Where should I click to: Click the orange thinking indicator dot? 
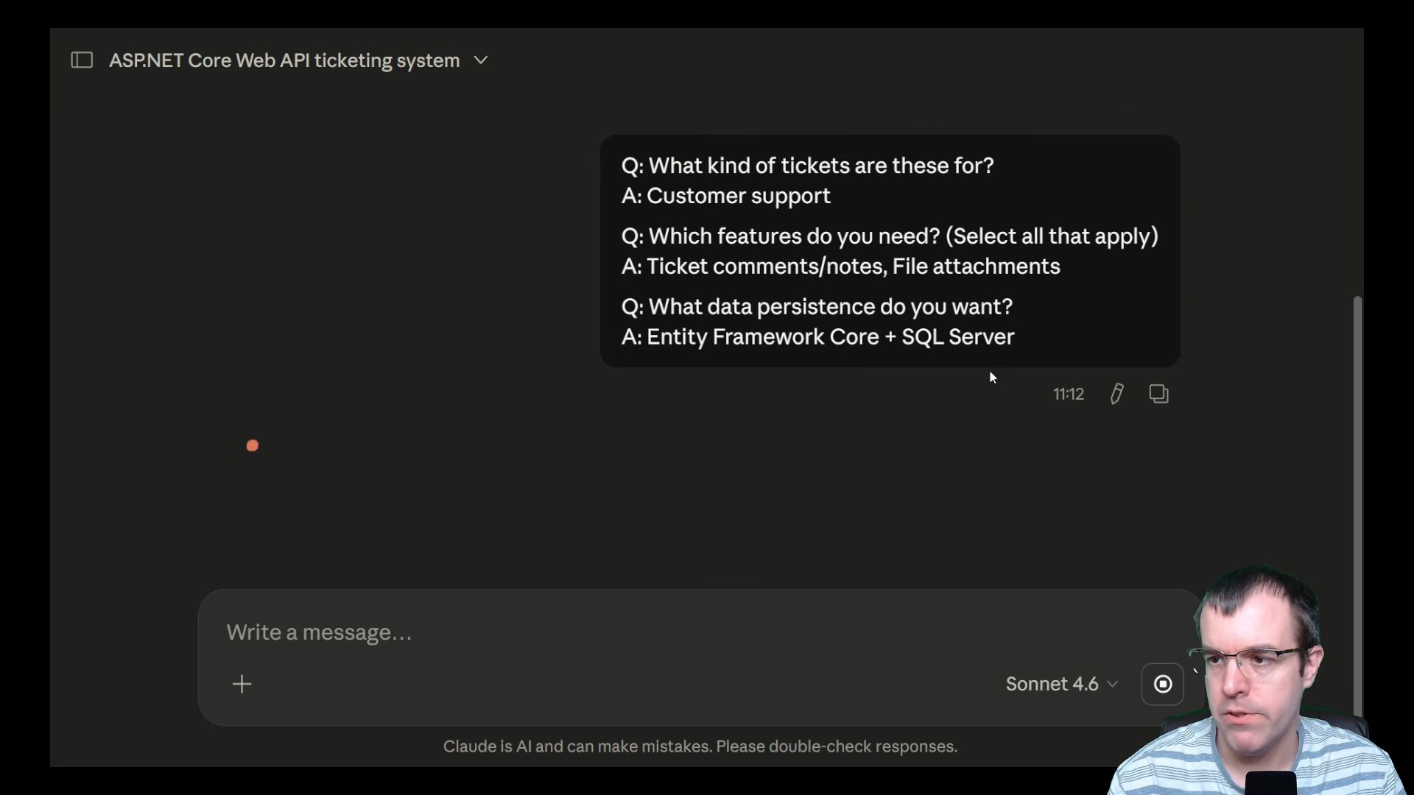pyautogui.click(x=253, y=445)
